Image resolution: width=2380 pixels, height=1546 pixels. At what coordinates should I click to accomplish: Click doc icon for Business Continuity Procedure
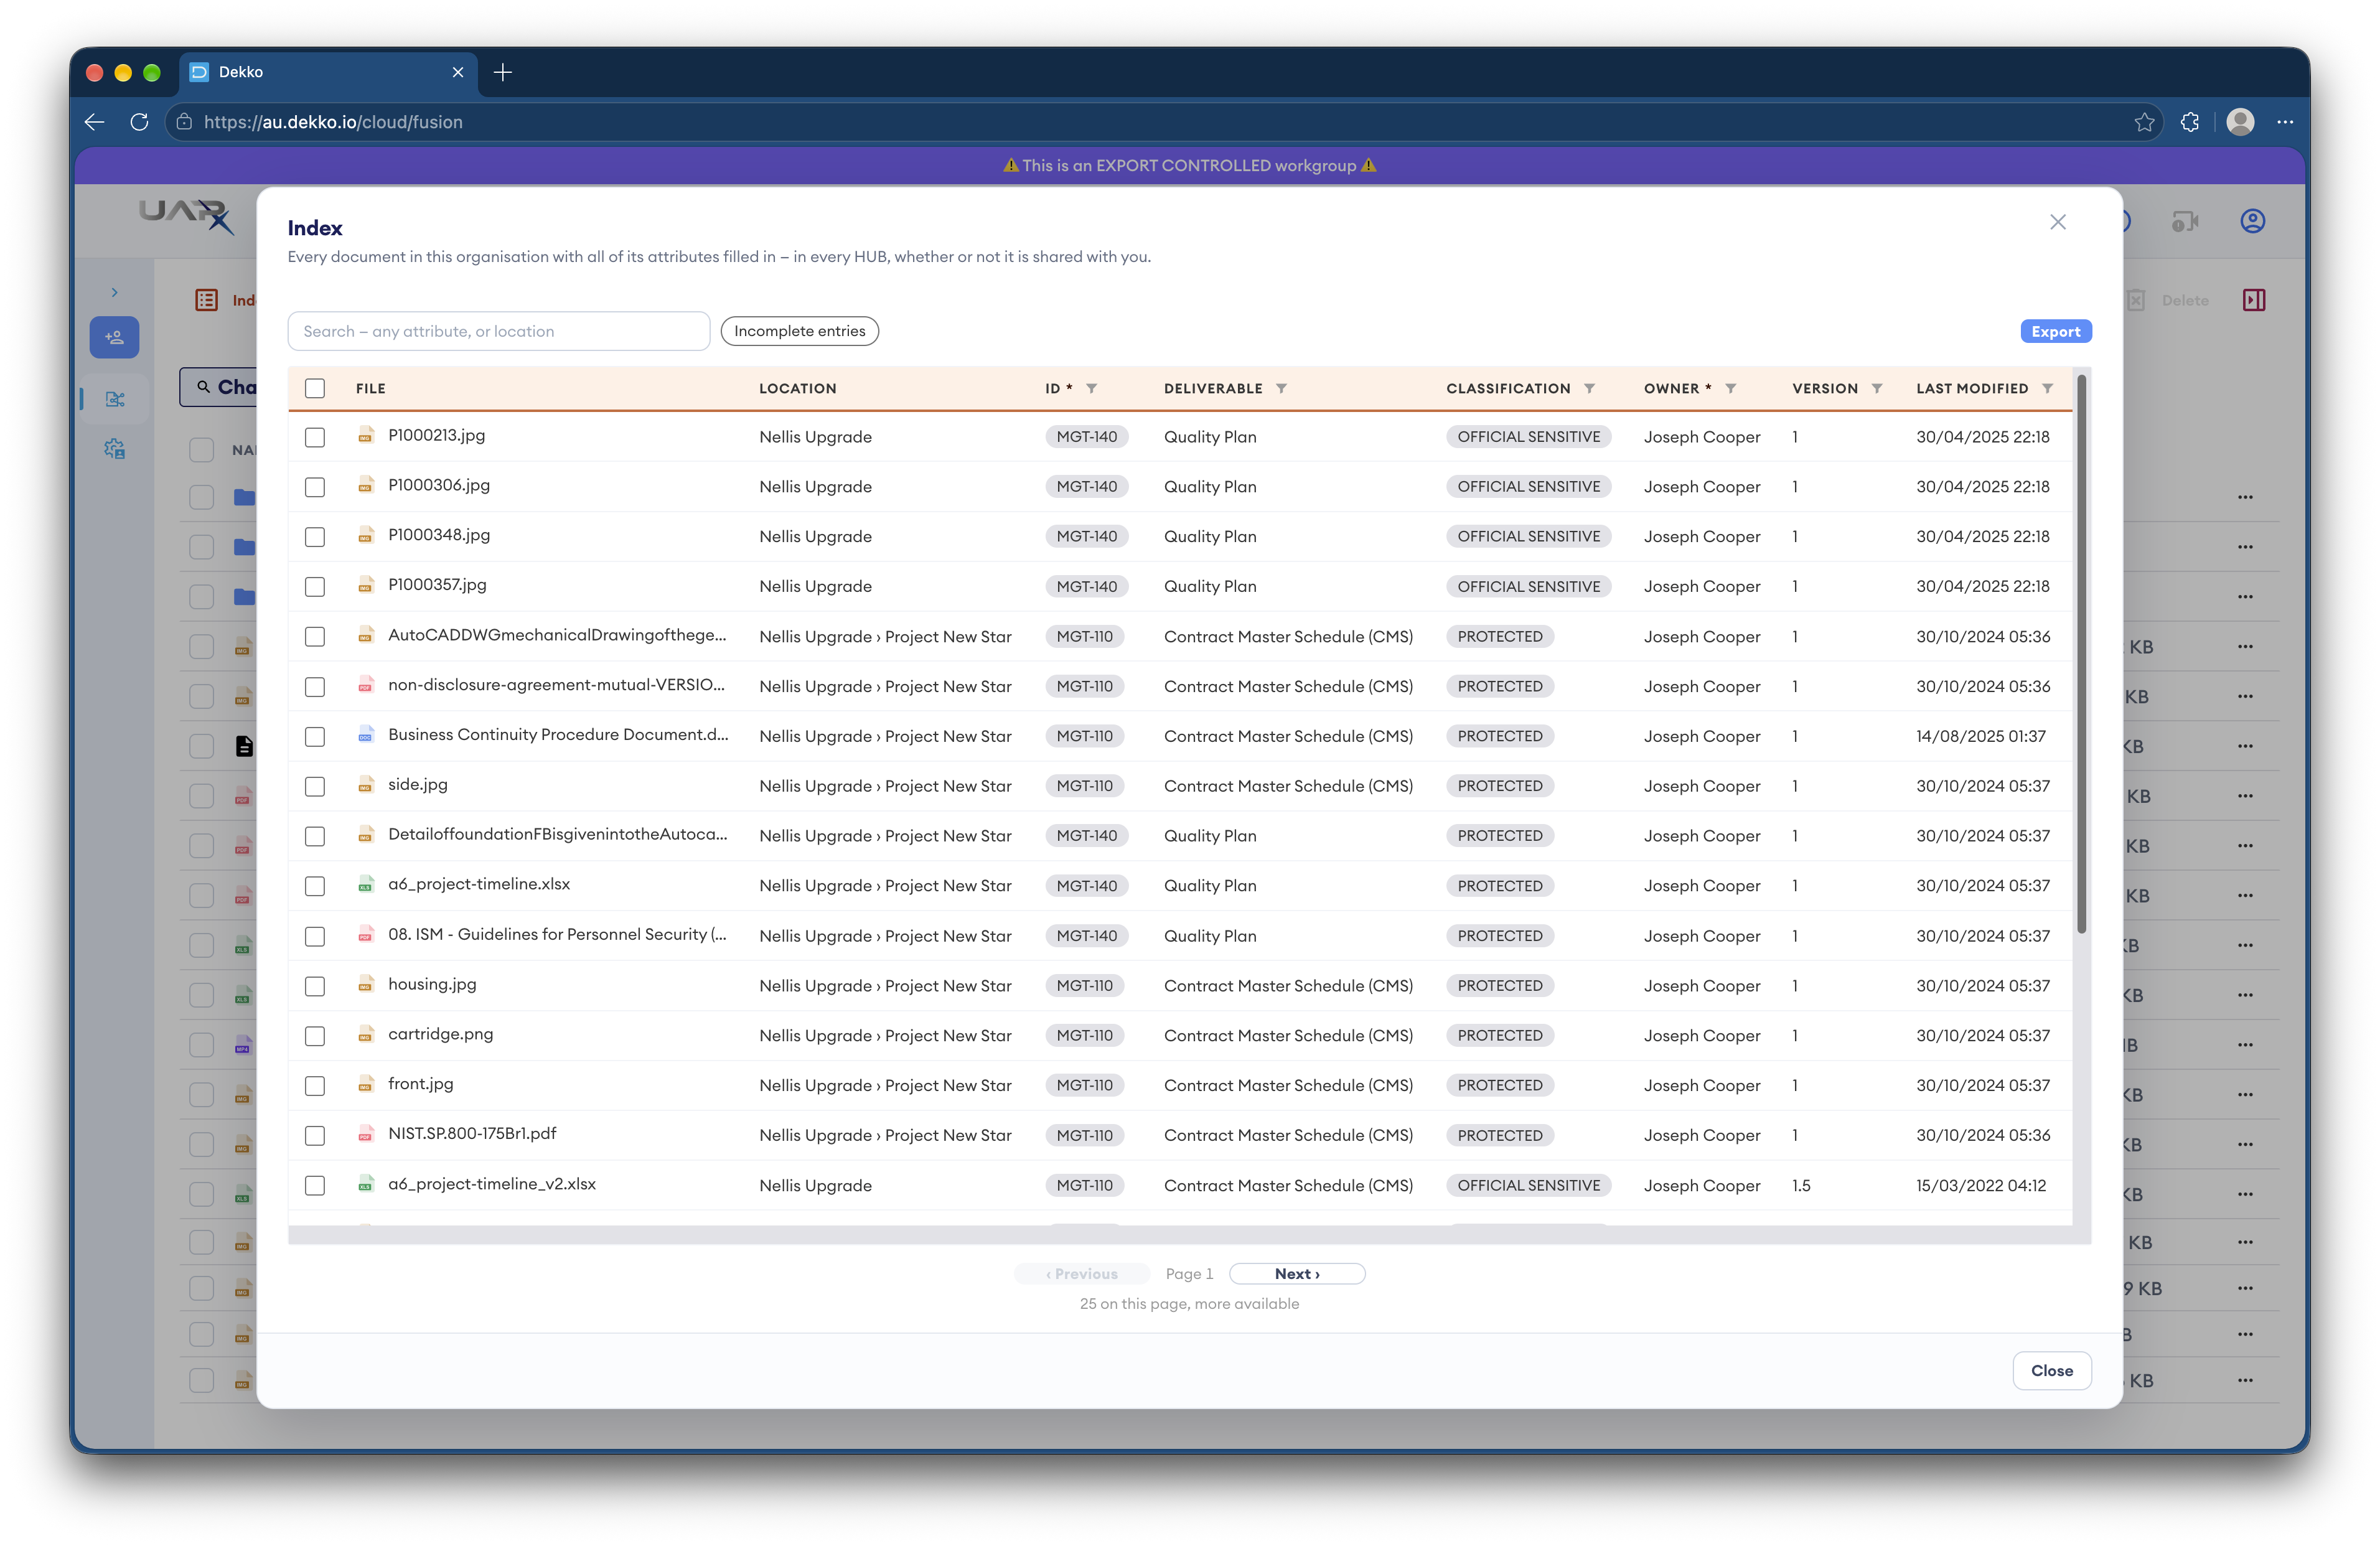tap(366, 735)
